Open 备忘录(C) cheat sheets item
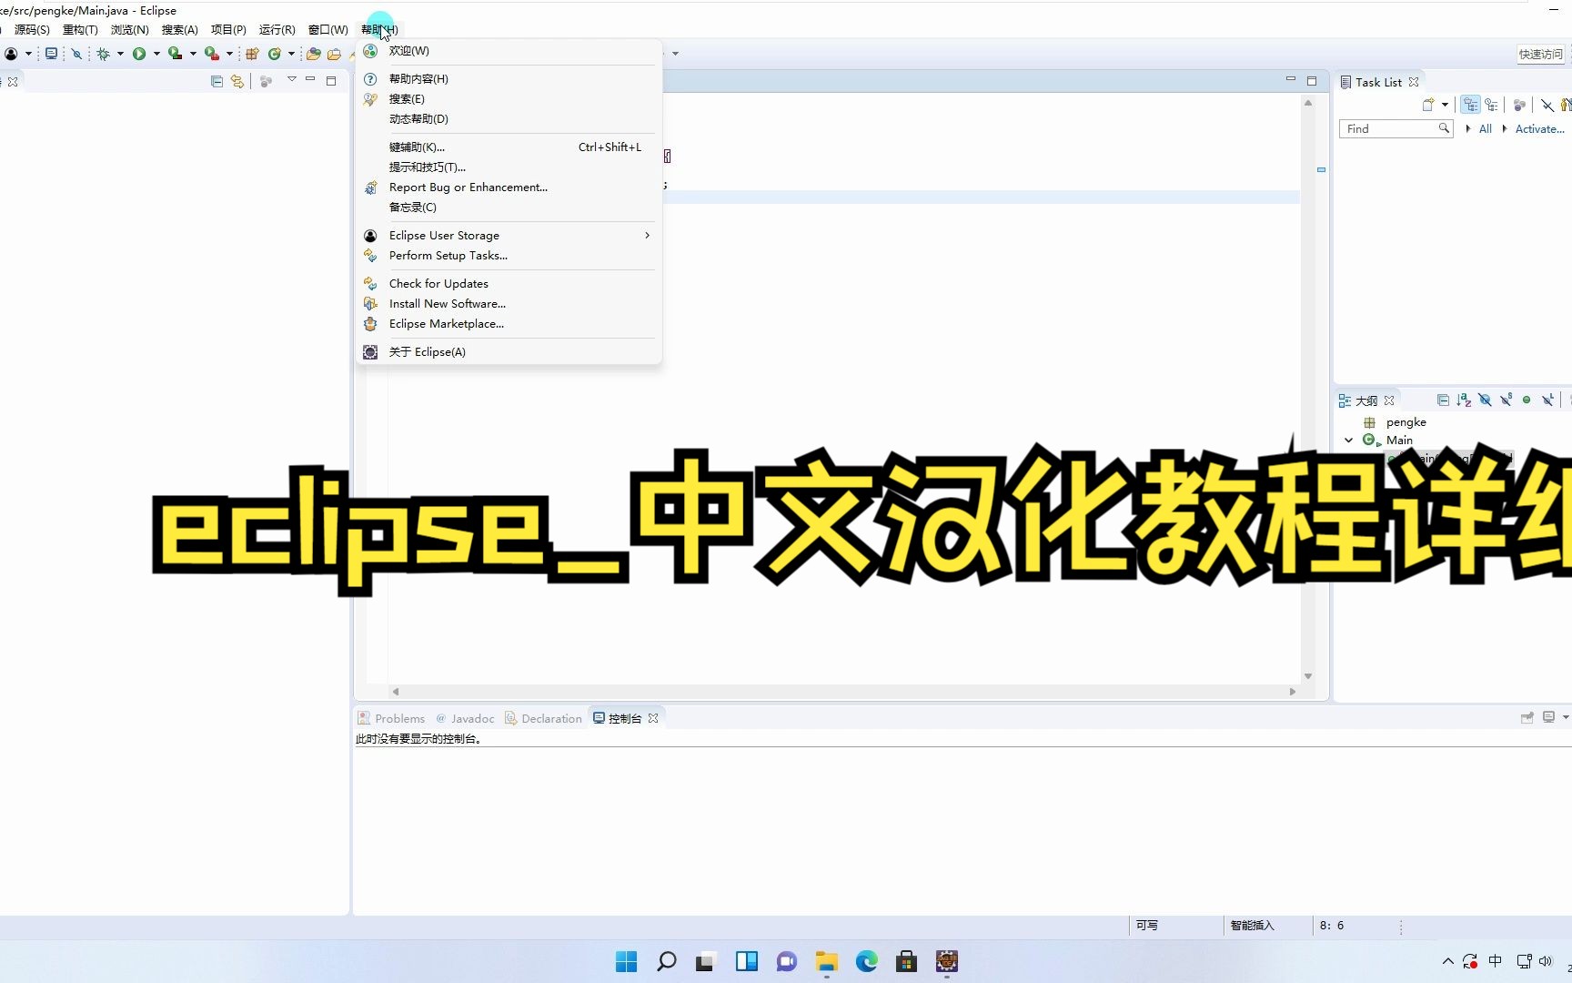Screen dimensions: 1572x983 [509, 208]
